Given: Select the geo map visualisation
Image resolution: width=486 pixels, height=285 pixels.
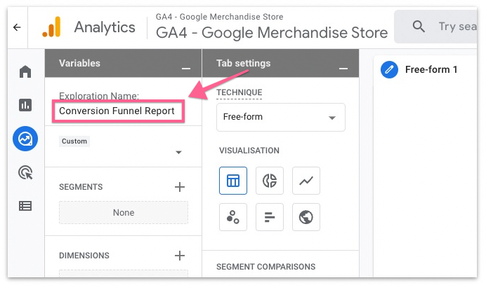Looking at the screenshot, I should click(x=306, y=217).
